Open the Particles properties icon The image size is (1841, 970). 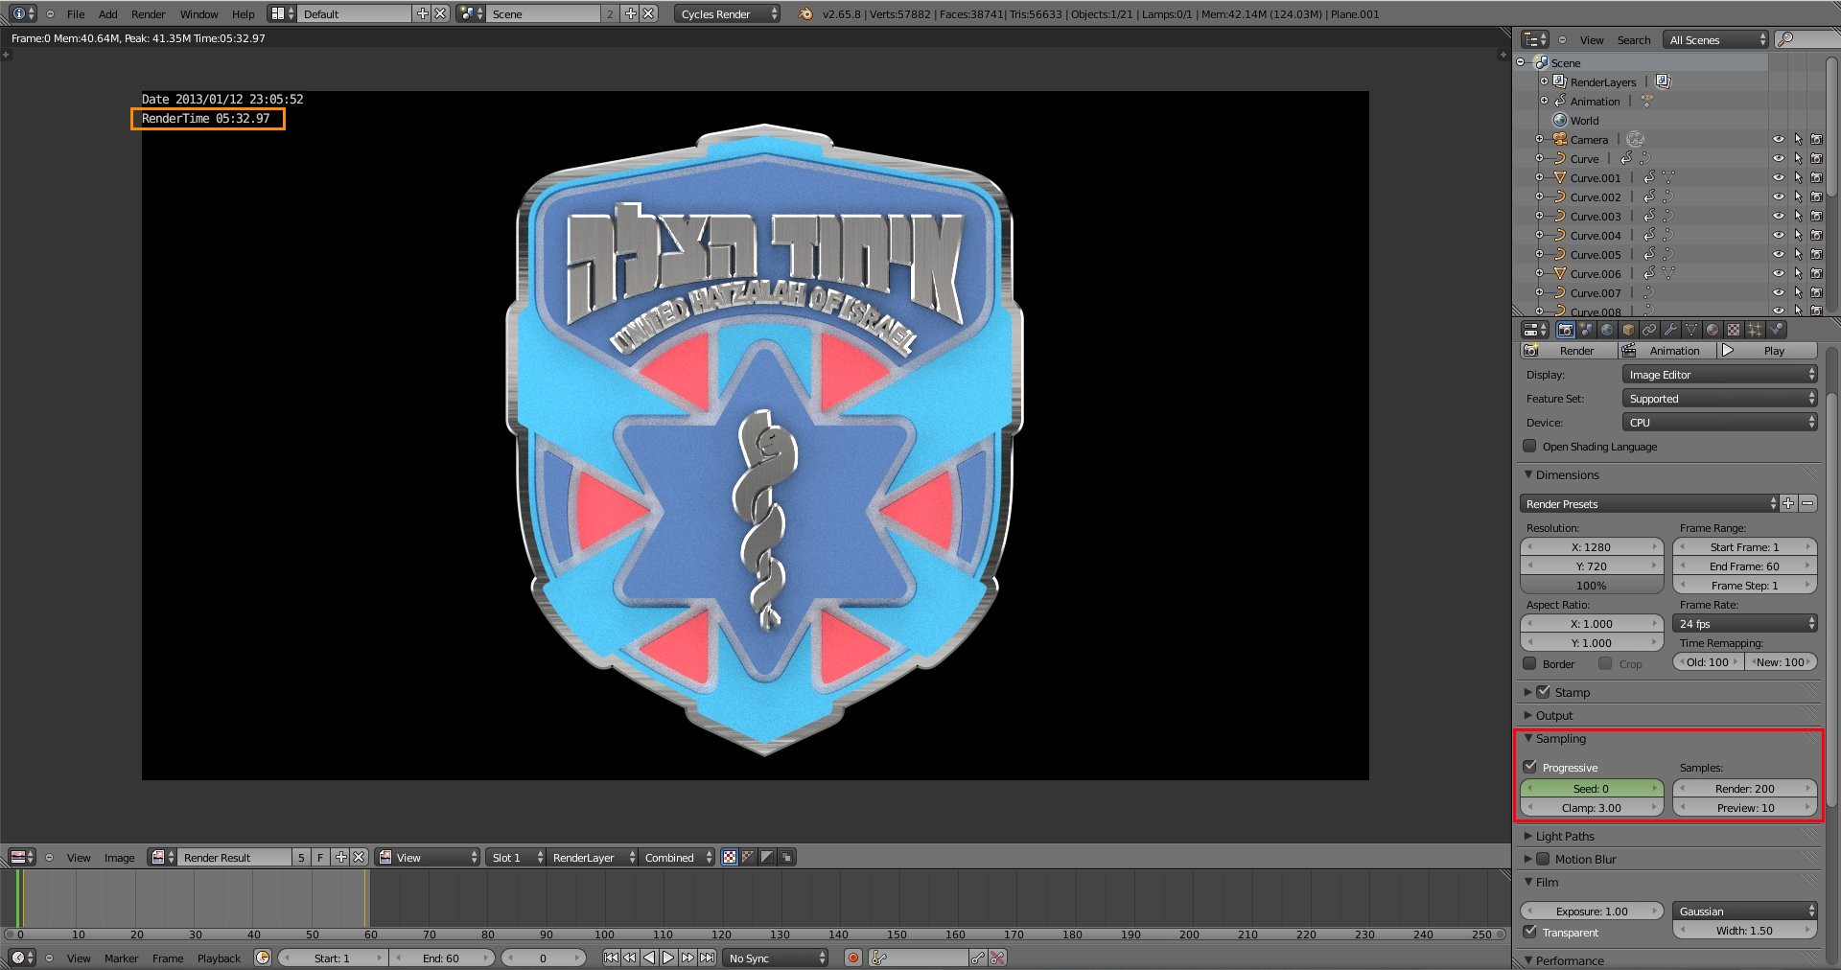coord(1755,330)
